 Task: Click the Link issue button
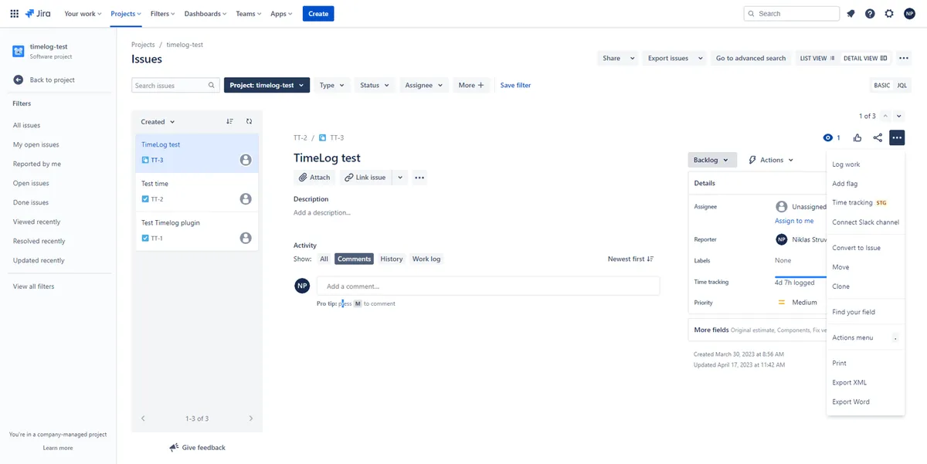[x=365, y=178]
